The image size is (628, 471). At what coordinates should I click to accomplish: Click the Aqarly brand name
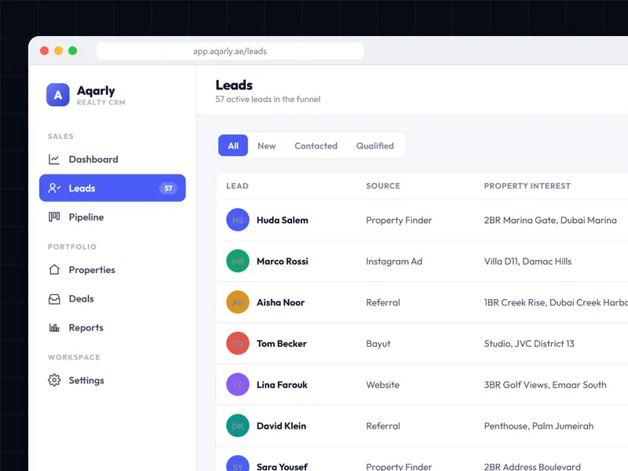96,91
